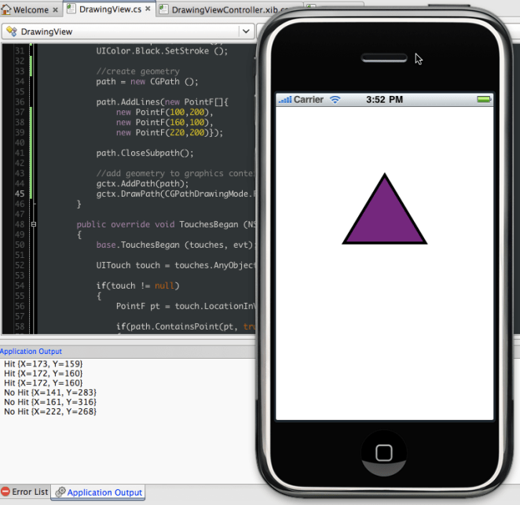Collapse the TouchesBegan method fold marker
The width and height of the screenshot is (520, 505).
[33, 224]
